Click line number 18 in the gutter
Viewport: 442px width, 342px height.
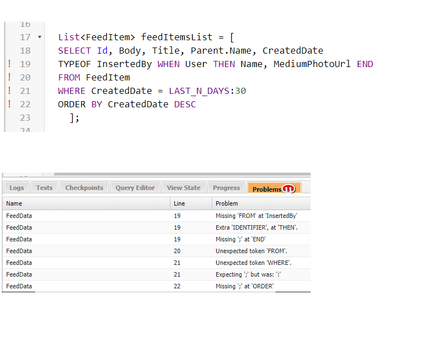point(25,51)
